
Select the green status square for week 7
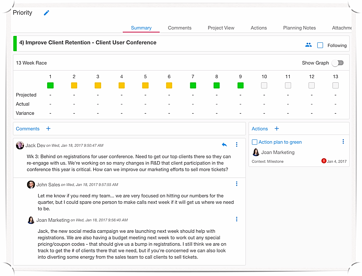(x=193, y=85)
